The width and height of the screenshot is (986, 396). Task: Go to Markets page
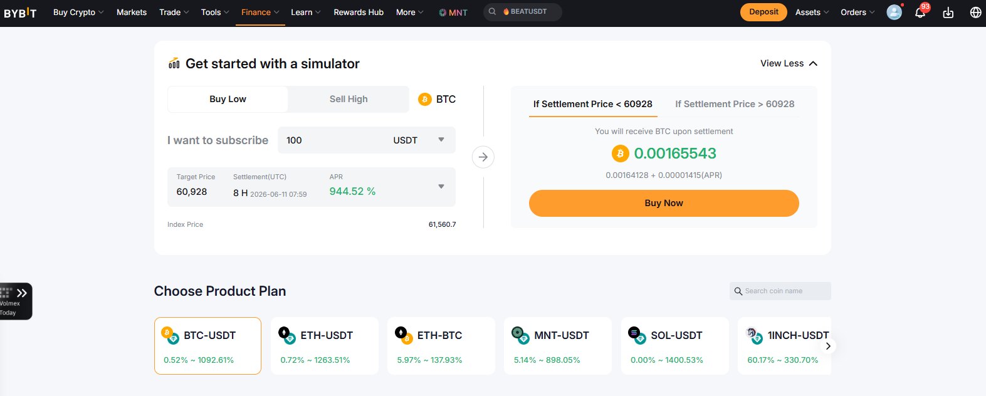pyautogui.click(x=132, y=12)
